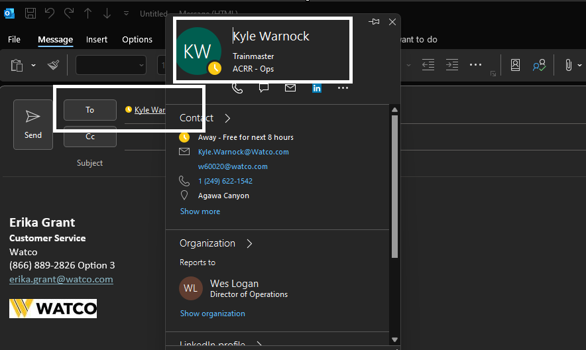Viewport: 586px width, 350px height.
Task: Click the Outlook app icon in title bar
Action: pos(9,14)
